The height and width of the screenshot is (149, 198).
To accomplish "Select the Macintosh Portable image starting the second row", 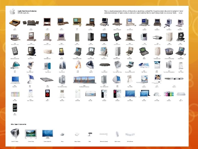I will tap(15, 37).
